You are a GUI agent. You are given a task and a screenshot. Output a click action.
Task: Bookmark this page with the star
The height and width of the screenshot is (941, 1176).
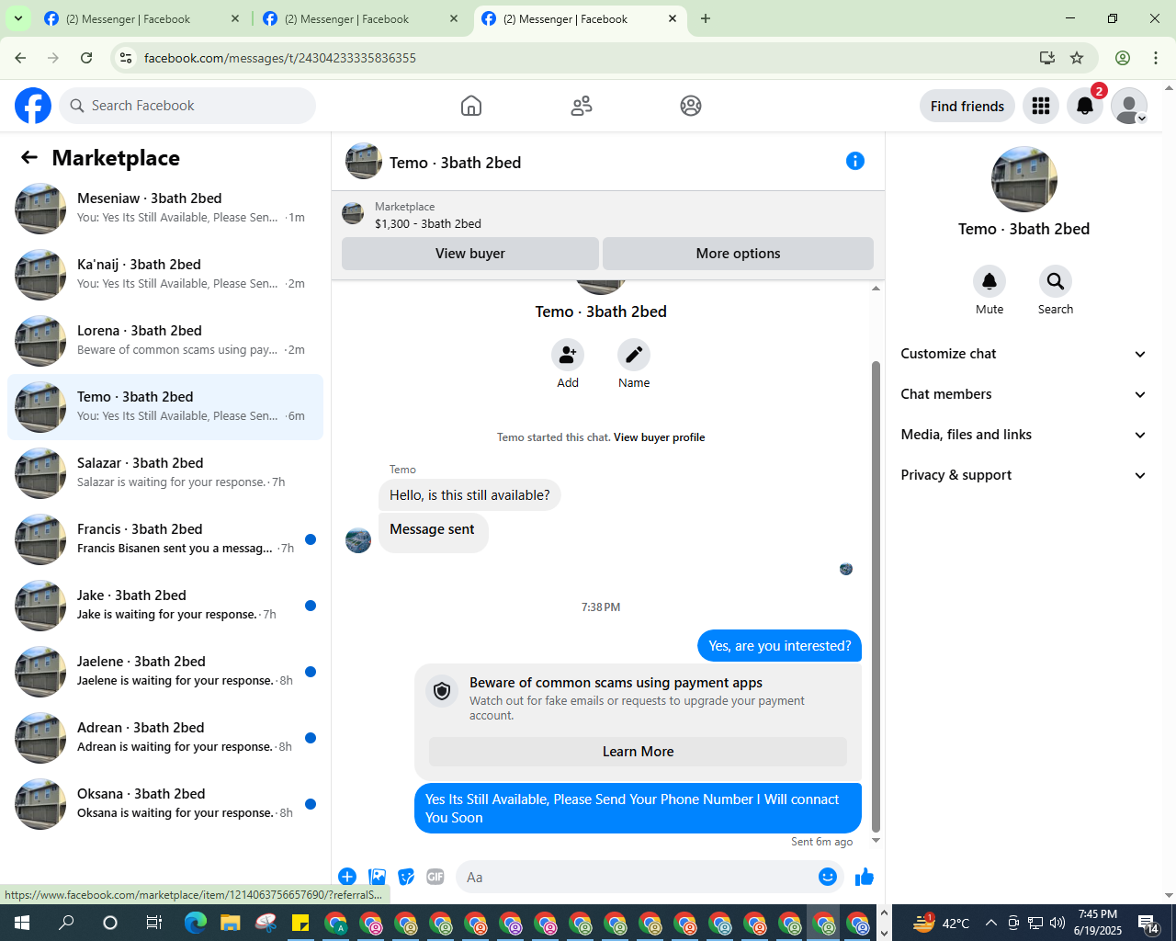[1077, 58]
